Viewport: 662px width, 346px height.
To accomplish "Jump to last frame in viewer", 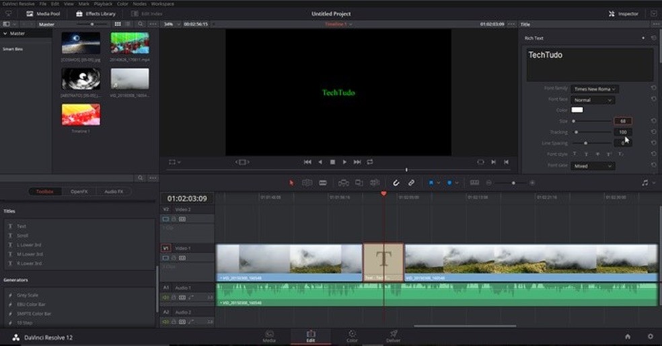I will pyautogui.click(x=357, y=162).
